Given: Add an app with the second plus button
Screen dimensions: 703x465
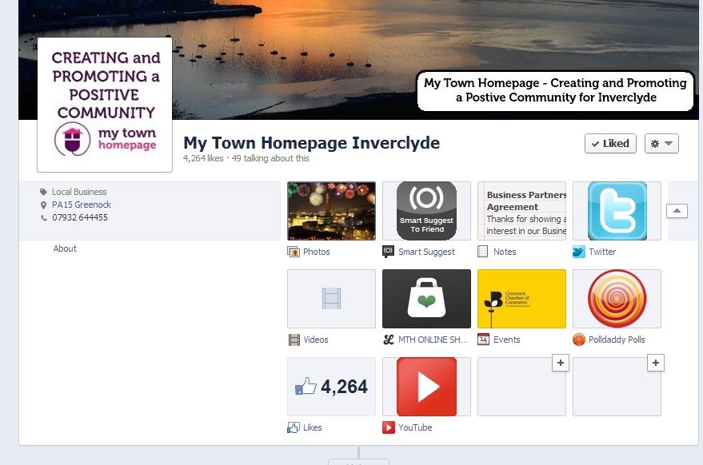Looking at the screenshot, I should pyautogui.click(x=656, y=363).
